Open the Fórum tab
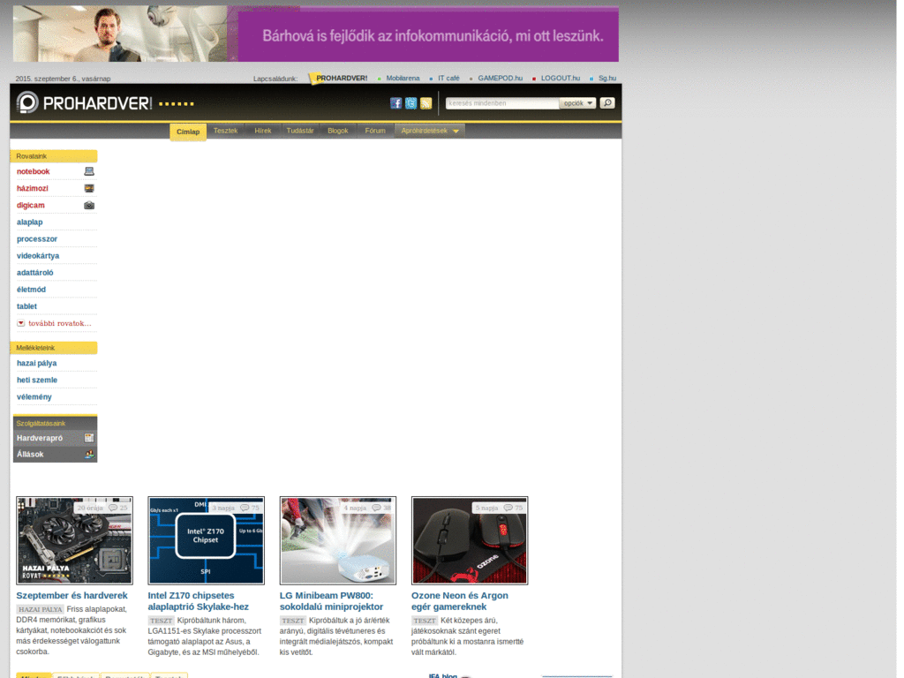This screenshot has height=678, width=904. tap(375, 131)
